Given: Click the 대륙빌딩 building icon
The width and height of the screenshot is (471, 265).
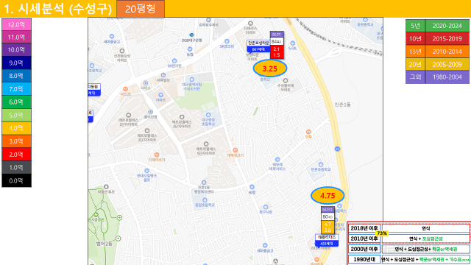Looking at the screenshot, I should [163, 75].
